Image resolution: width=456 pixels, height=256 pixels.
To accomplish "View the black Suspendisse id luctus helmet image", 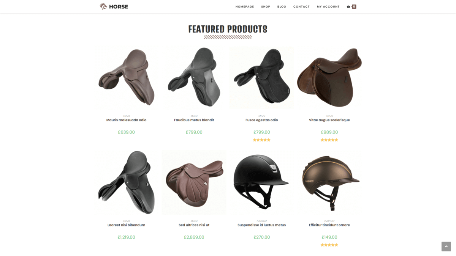I will tap(262, 182).
